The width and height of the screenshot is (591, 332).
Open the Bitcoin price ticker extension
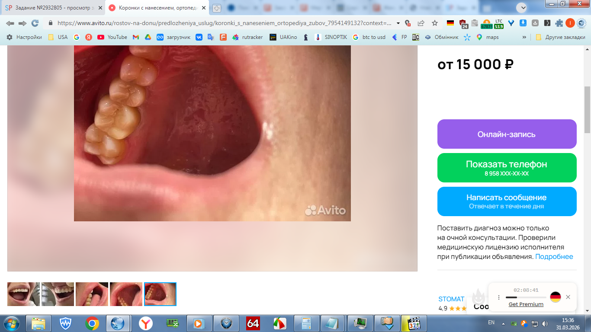486,24
